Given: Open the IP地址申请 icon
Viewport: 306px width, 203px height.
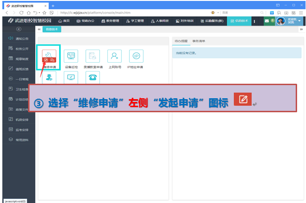Looking at the screenshot, I should 136,56.
